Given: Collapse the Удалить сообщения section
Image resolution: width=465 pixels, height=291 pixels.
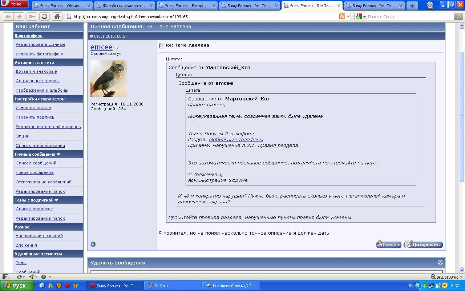Looking at the screenshot, I should (440, 263).
